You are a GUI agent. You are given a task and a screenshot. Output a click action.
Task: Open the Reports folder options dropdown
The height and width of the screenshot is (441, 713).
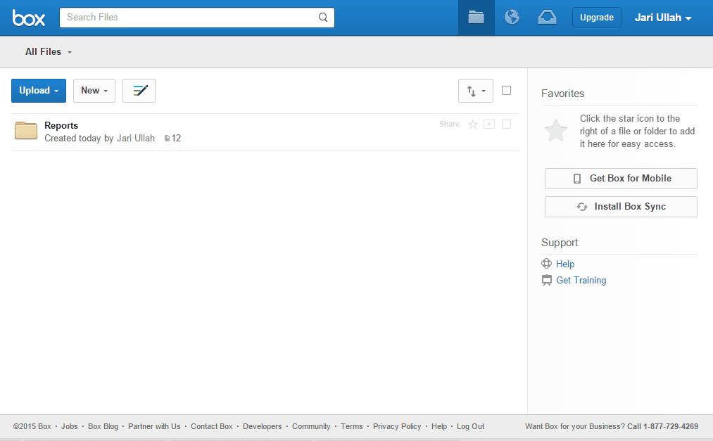click(489, 124)
